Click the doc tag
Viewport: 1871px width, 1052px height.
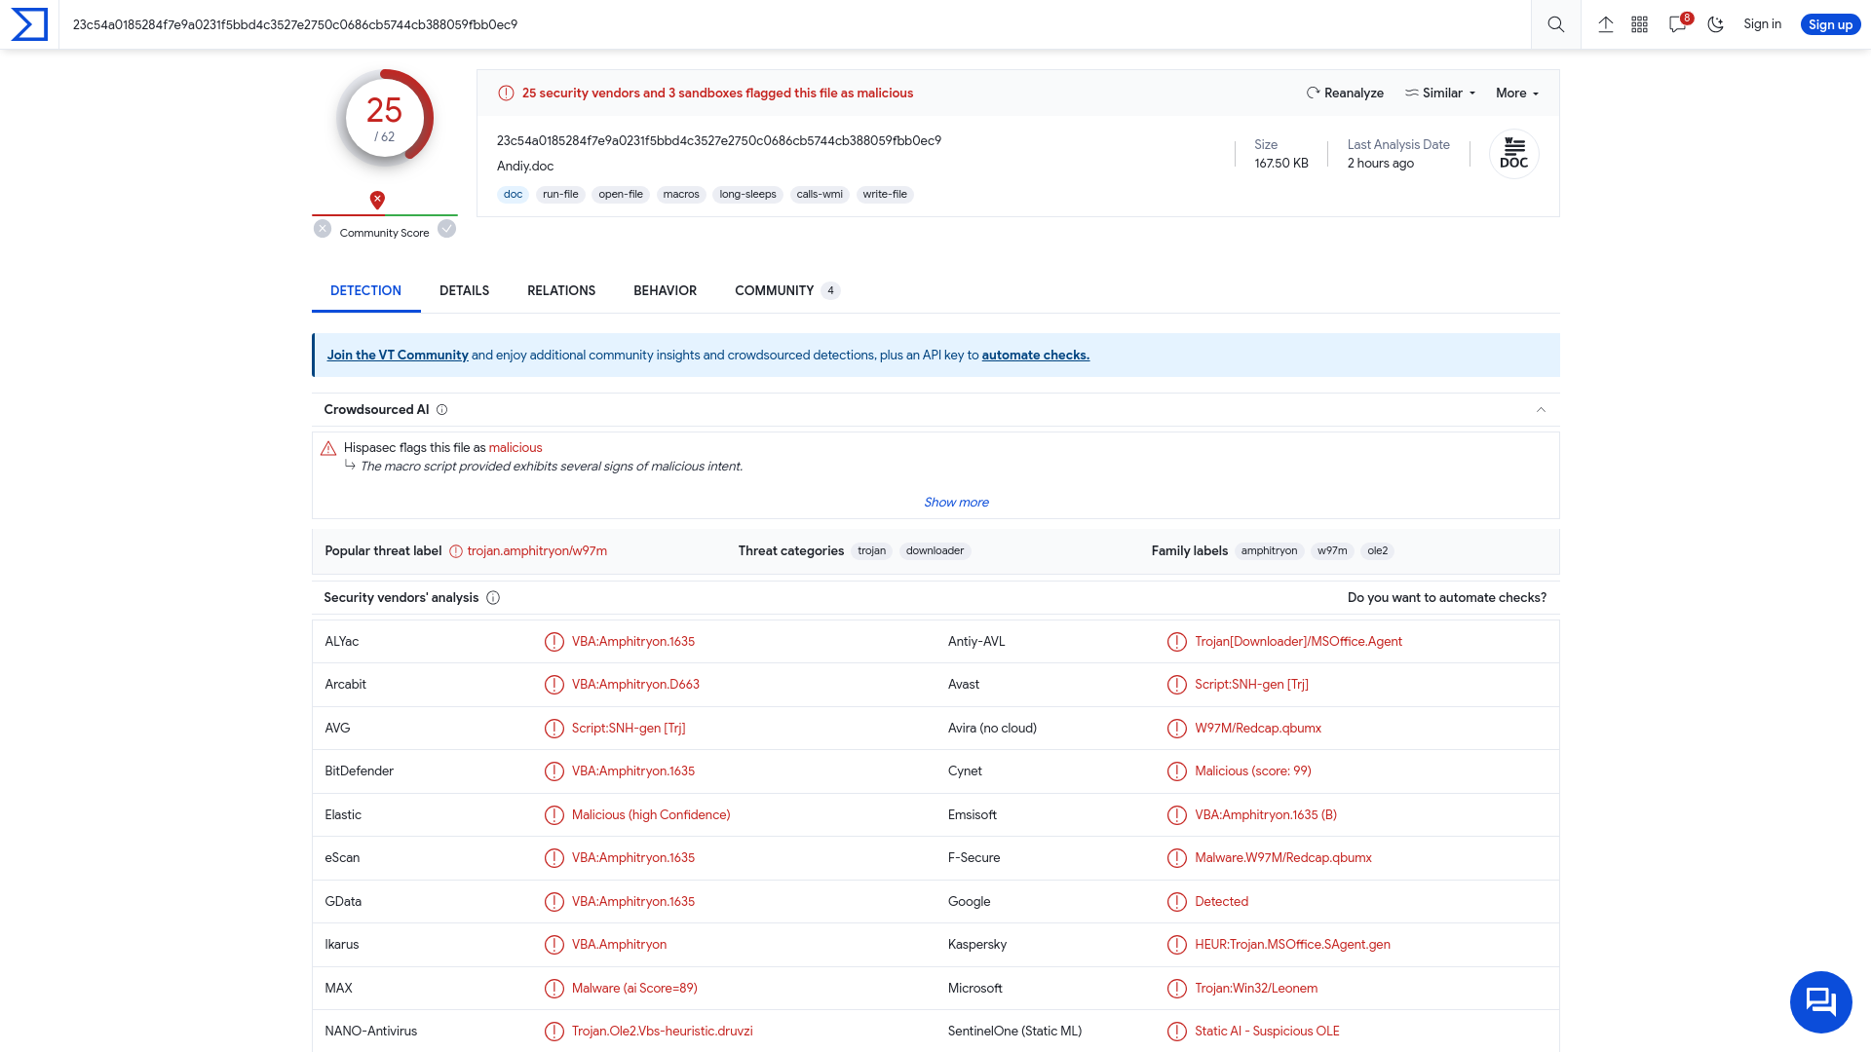click(x=513, y=195)
